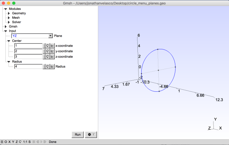Open the Plane dropdown showing YZ
This screenshot has height=145, width=229.
(x=32, y=36)
